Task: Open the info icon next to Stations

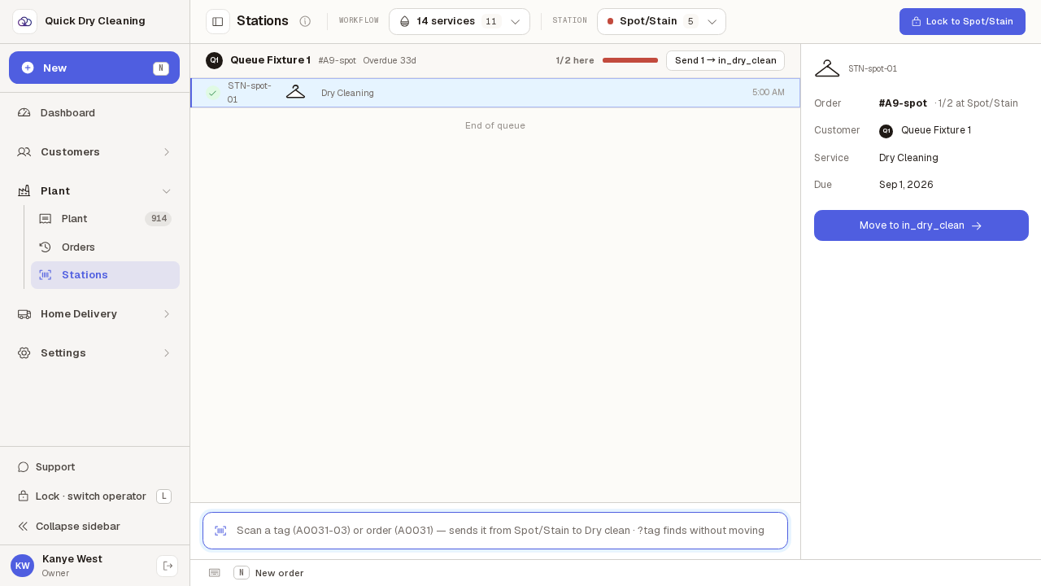Action: point(305,21)
